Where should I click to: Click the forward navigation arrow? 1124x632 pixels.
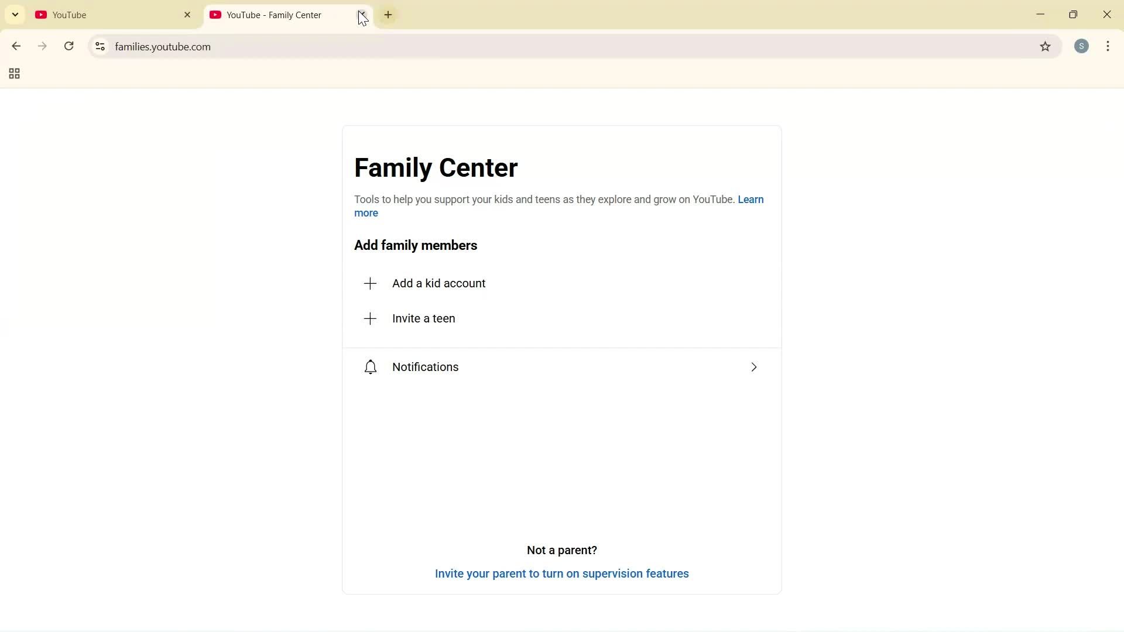pos(42,46)
